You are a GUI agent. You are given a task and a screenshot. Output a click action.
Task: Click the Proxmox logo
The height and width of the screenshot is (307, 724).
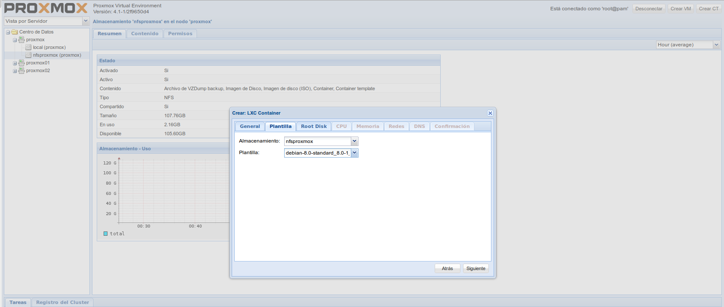pyautogui.click(x=46, y=8)
